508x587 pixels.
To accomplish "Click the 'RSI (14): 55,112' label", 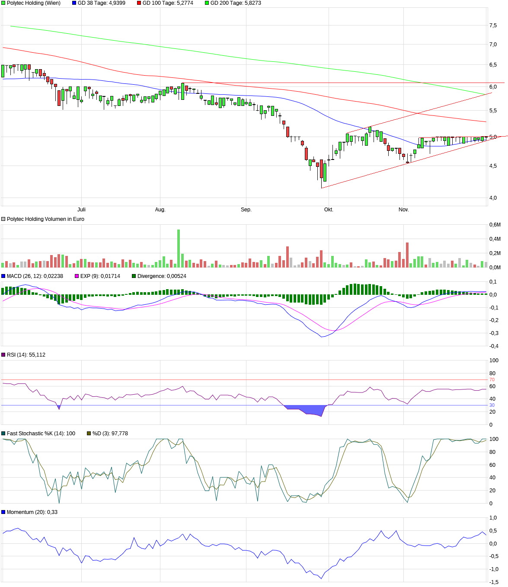I will pyautogui.click(x=26, y=355).
